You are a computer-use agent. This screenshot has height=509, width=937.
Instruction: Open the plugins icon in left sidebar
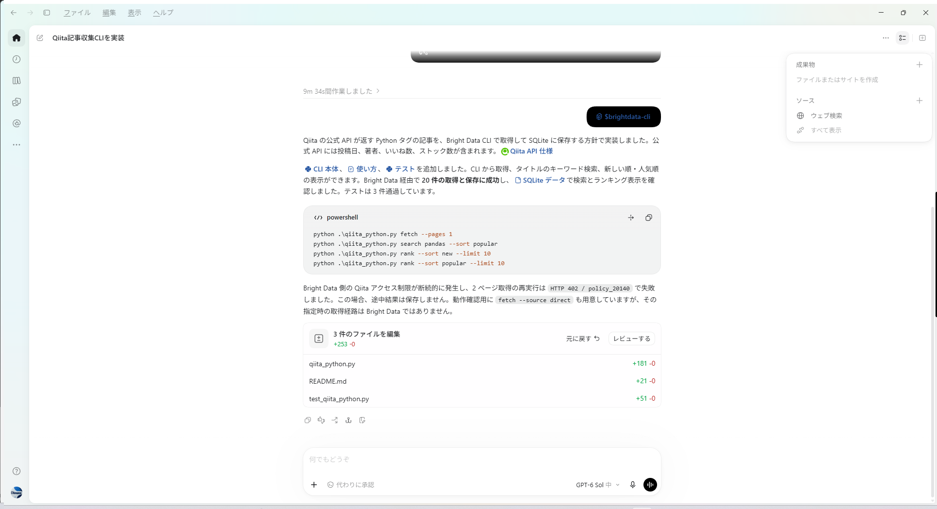[x=17, y=102]
